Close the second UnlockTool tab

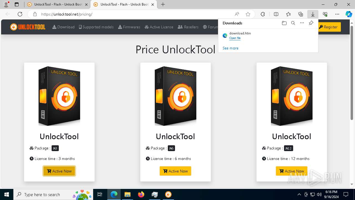point(153,4)
